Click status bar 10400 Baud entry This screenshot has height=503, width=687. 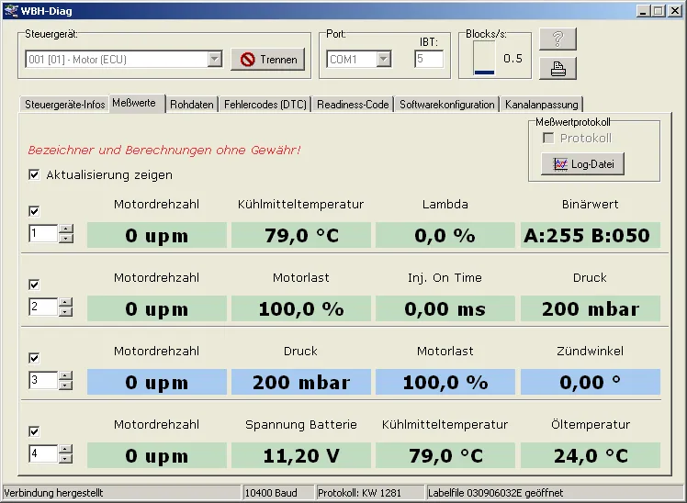coord(270,493)
